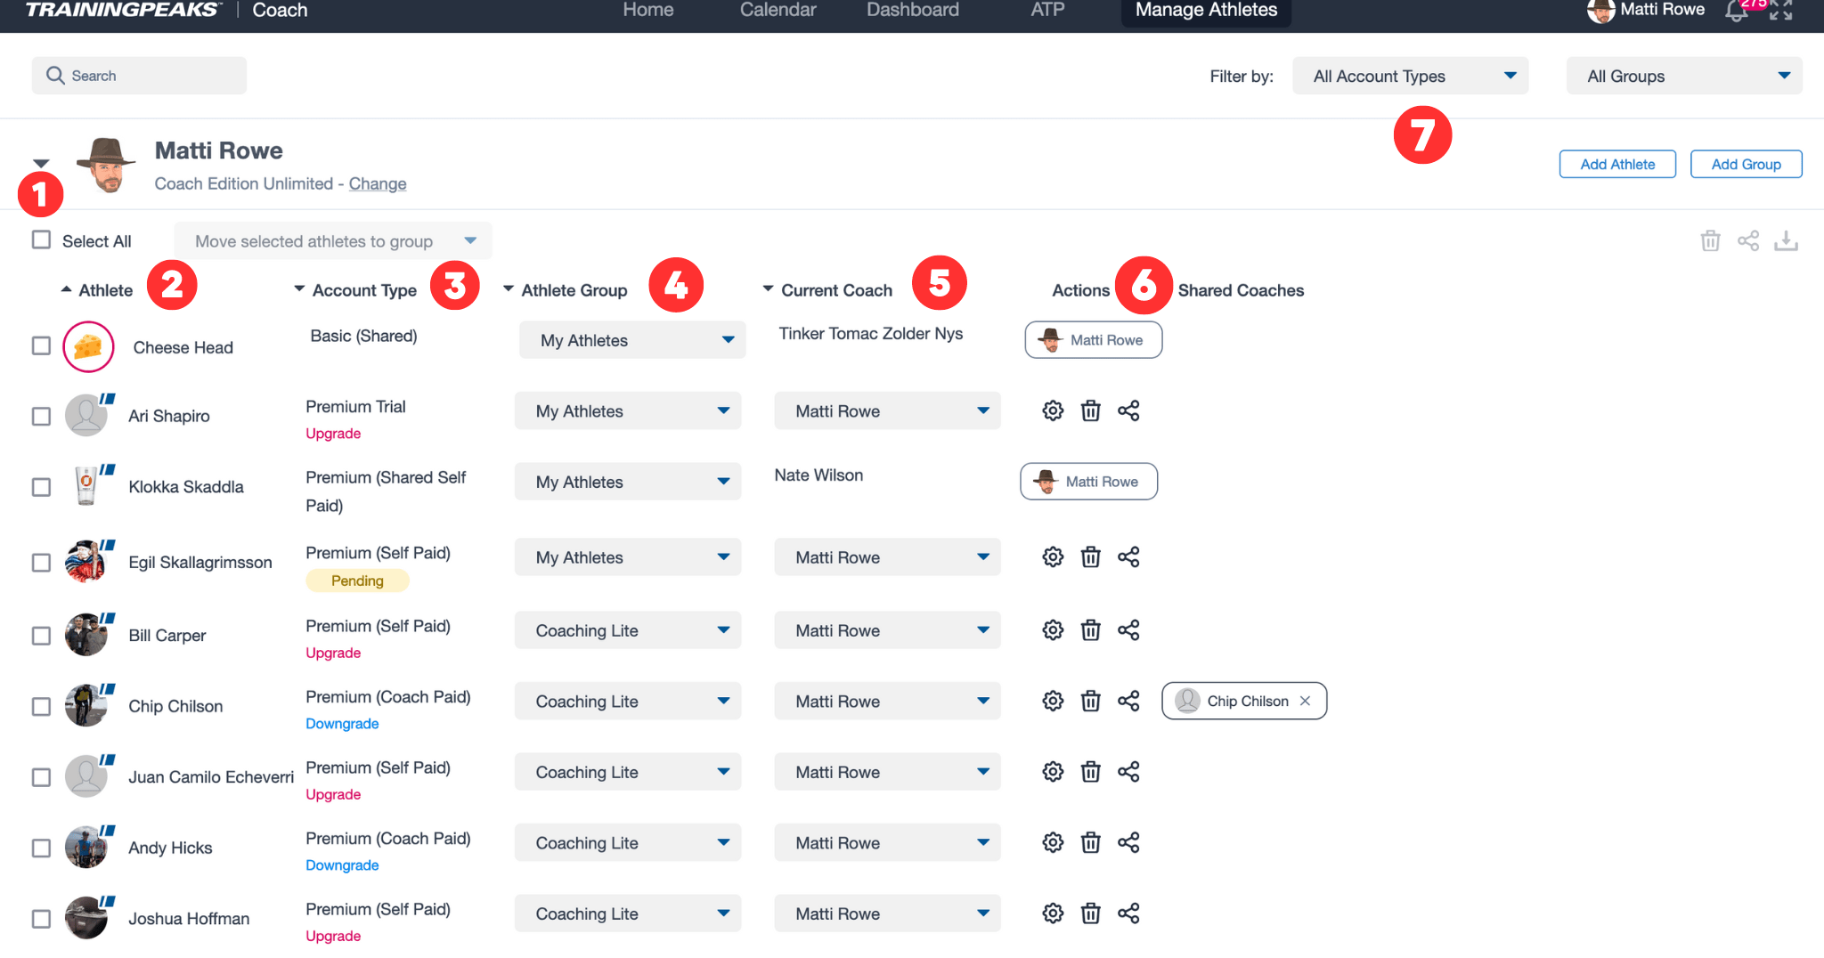Open Ari Shapiro's My Athletes group dropdown

[627, 410]
